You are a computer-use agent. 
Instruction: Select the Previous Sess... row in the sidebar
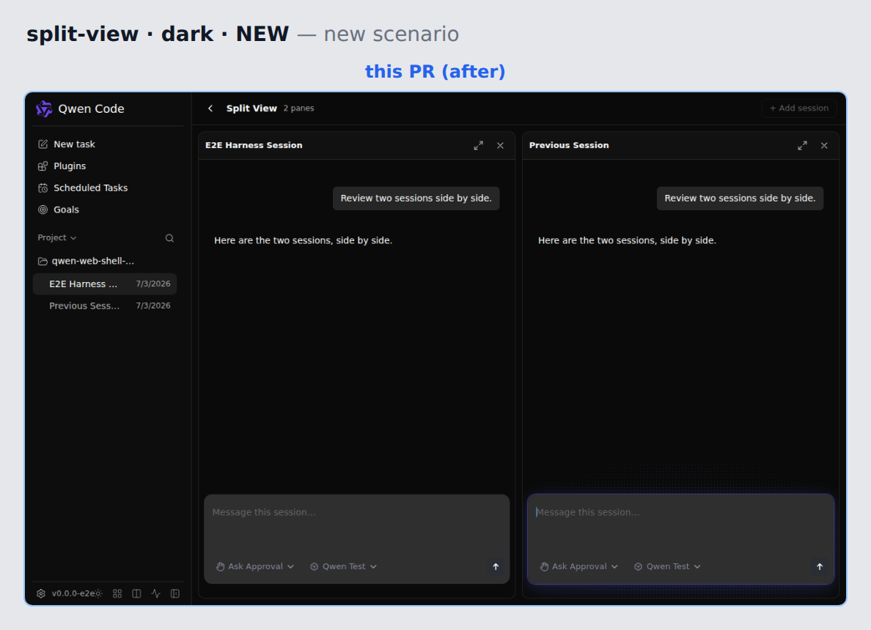[105, 305]
